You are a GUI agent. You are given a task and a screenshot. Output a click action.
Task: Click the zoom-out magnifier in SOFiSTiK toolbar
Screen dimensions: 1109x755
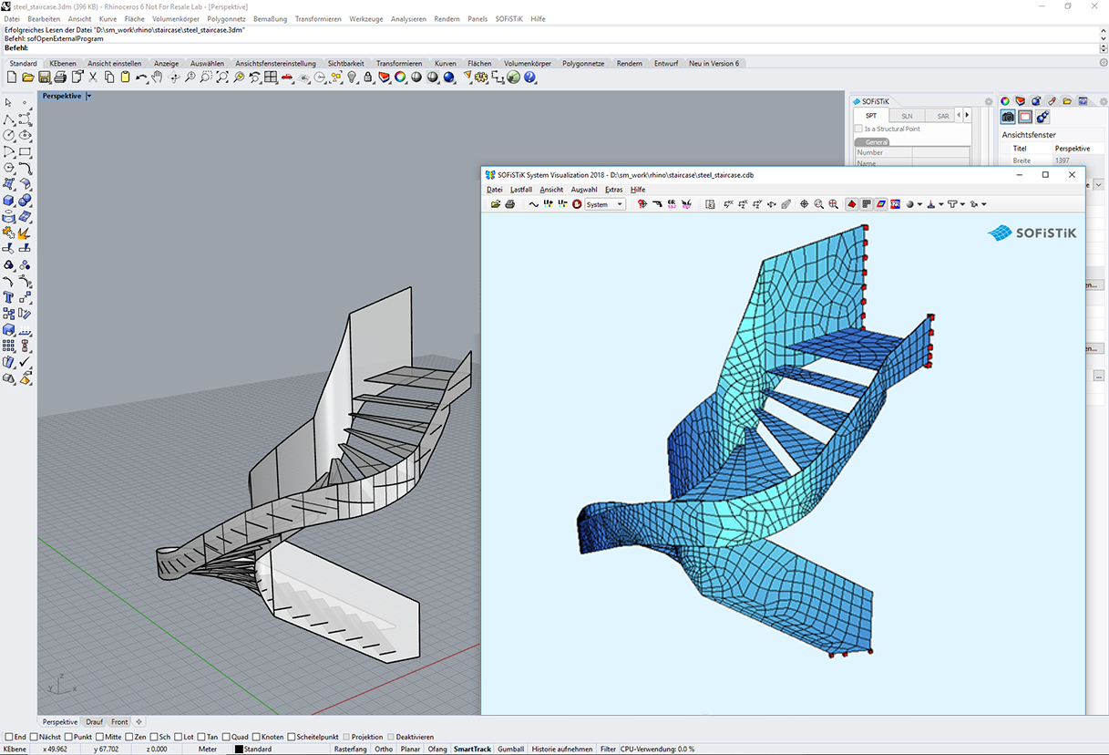pyautogui.click(x=818, y=204)
